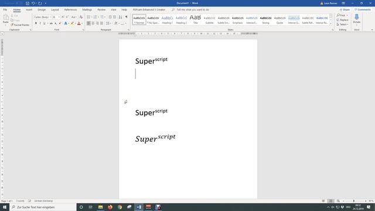Click the Increase Font Size icon
The height and width of the screenshot is (211, 375).
coord(63,17)
